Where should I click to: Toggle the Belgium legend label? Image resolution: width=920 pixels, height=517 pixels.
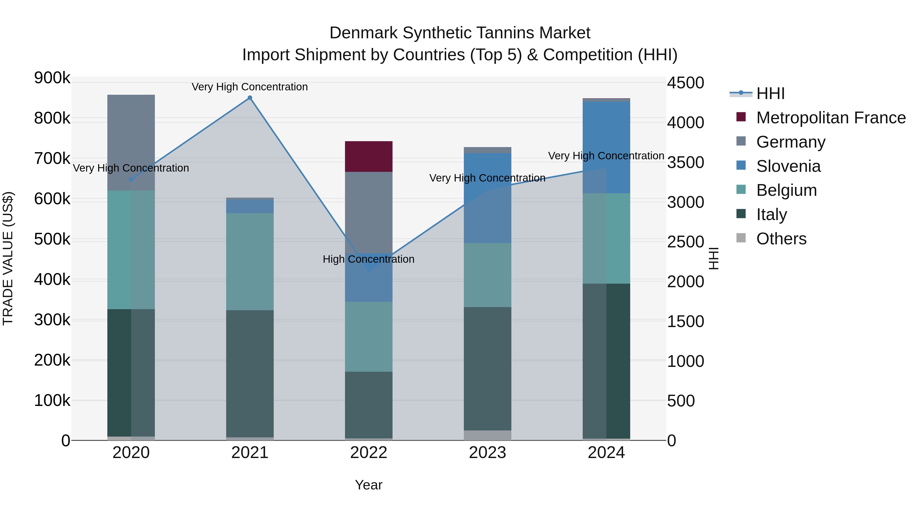pos(787,190)
